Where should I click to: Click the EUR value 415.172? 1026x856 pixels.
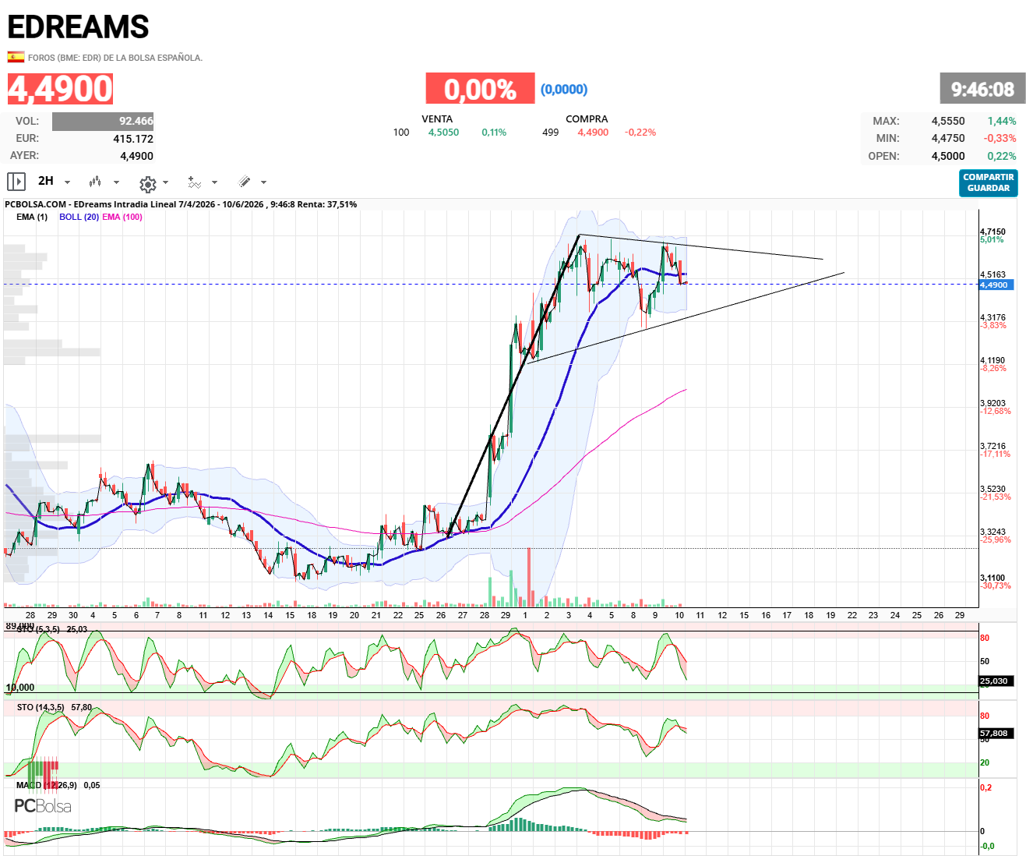(x=133, y=139)
